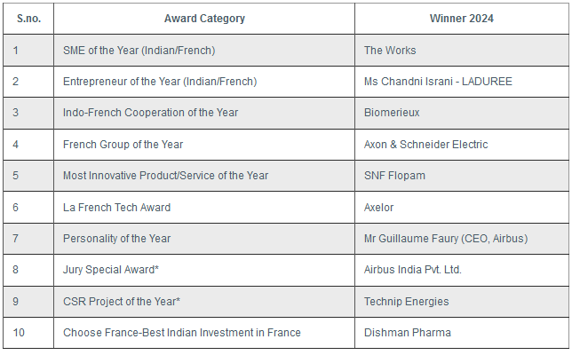Click the S.no. column header
This screenshot has height=355, width=572.
(x=28, y=19)
